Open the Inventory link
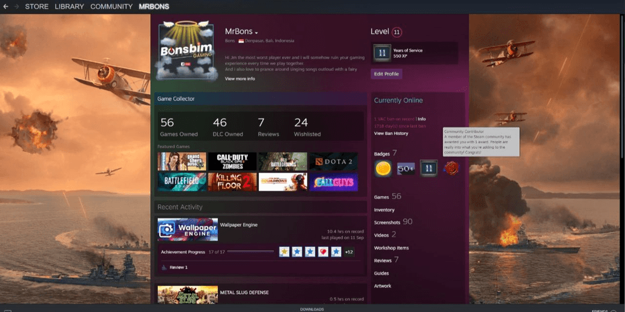This screenshot has height=312, width=625. (384, 210)
